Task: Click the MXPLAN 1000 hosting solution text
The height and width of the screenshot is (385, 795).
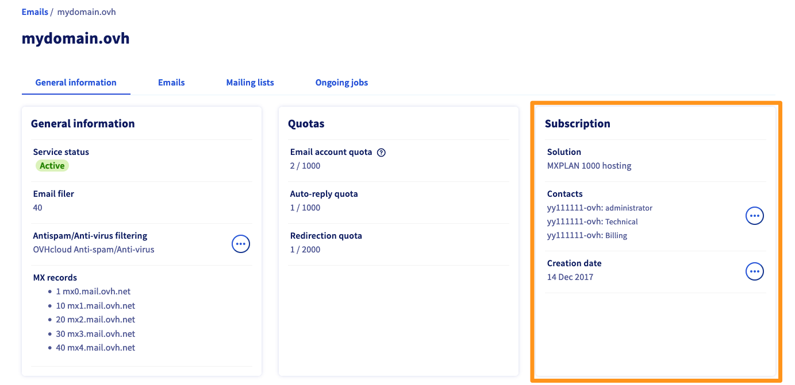Action: click(x=589, y=166)
